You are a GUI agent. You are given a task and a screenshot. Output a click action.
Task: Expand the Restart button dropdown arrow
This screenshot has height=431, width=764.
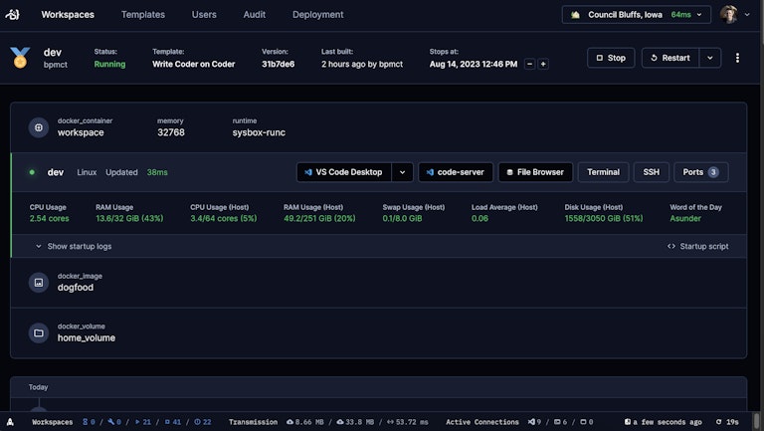coord(709,58)
